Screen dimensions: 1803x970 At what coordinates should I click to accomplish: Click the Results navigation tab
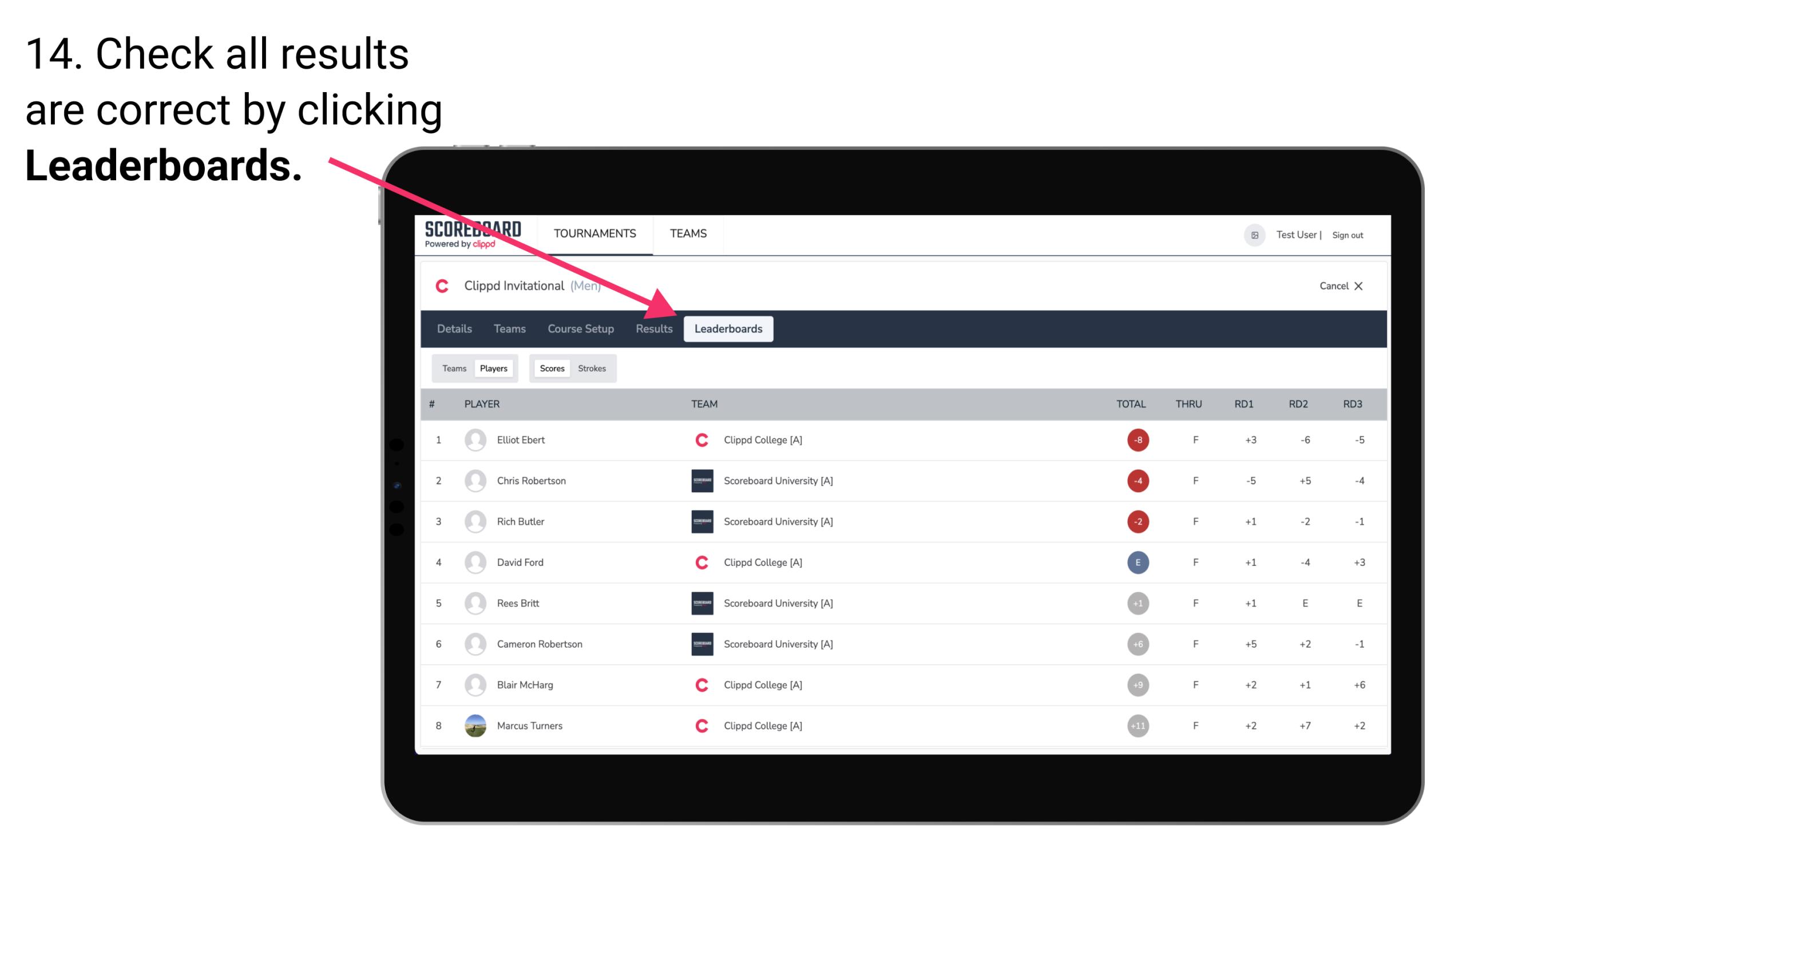[652, 328]
